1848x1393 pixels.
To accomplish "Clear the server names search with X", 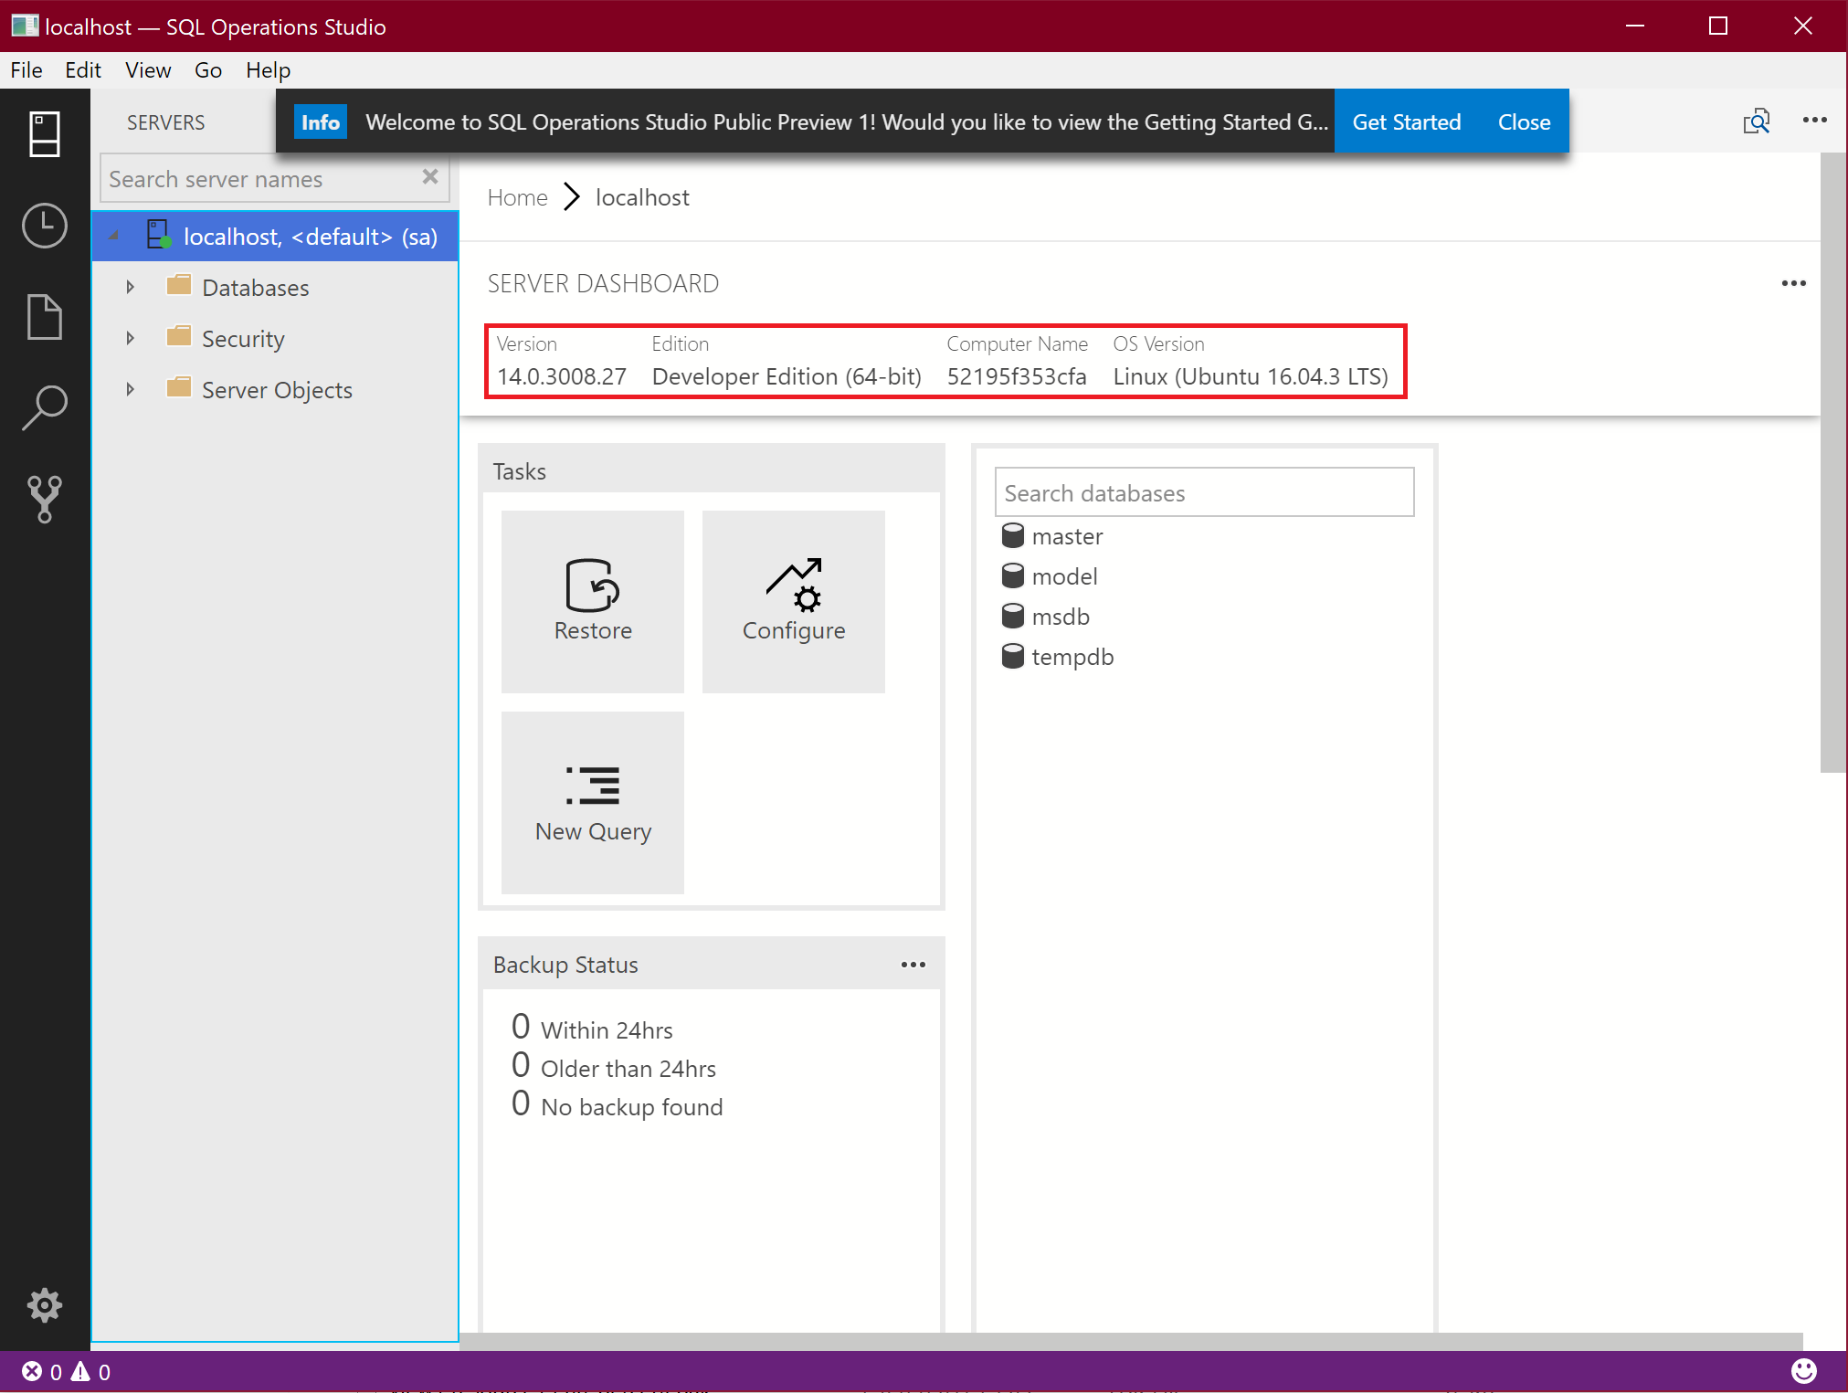I will click(430, 176).
